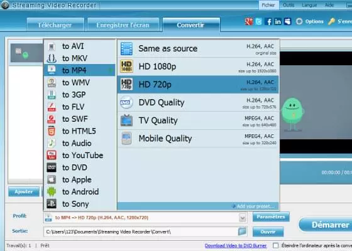The image size is (352, 251).
Task: Select the TV Quality preset text
Action: (158, 120)
